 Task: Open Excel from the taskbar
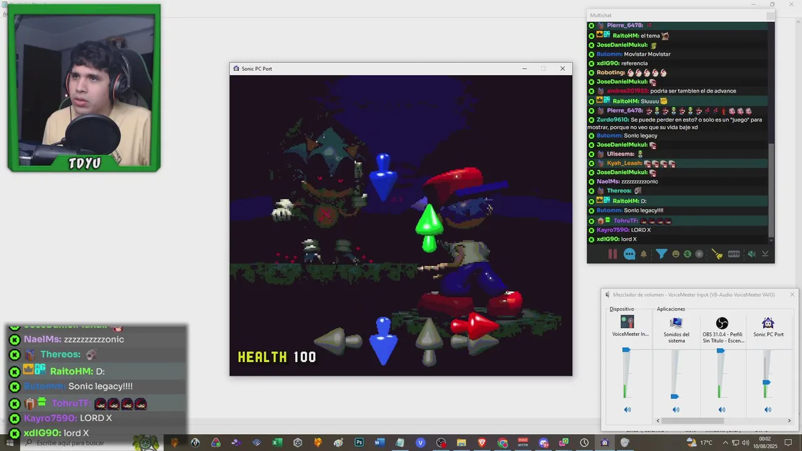pyautogui.click(x=277, y=443)
